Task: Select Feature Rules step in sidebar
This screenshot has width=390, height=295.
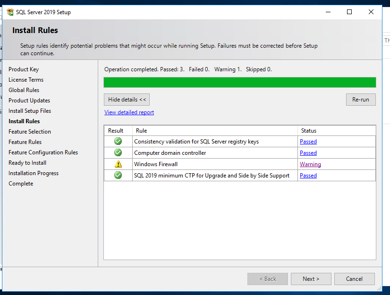Action: click(25, 142)
